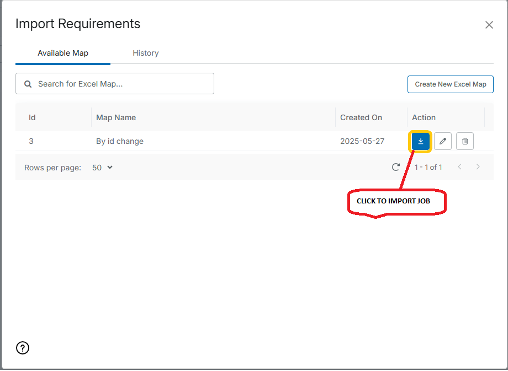Refresh the Excel map list
508x371 pixels.
coord(395,167)
